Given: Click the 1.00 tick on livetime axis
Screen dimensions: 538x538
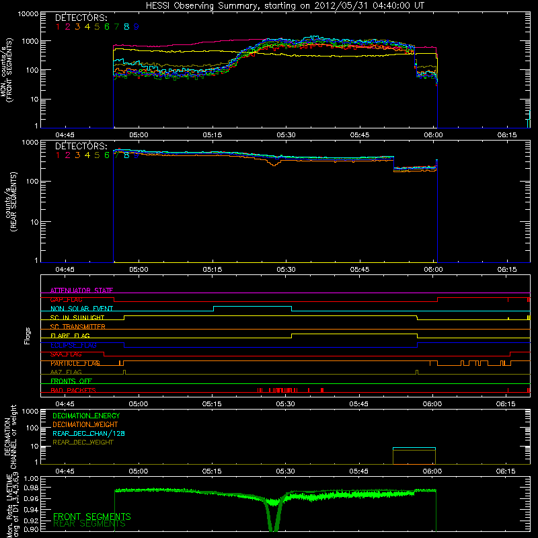Looking at the screenshot, I should pyautogui.click(x=31, y=478).
